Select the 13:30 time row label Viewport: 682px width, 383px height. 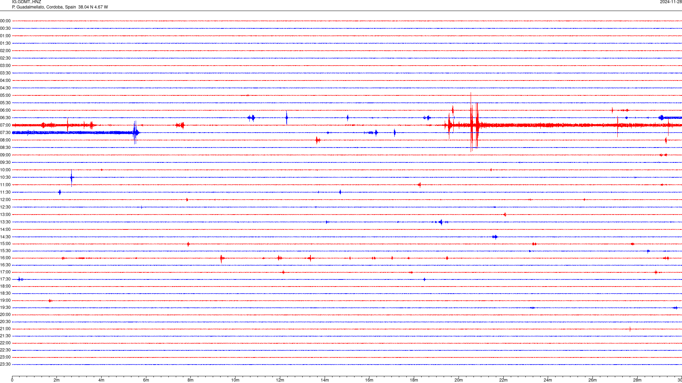point(5,222)
